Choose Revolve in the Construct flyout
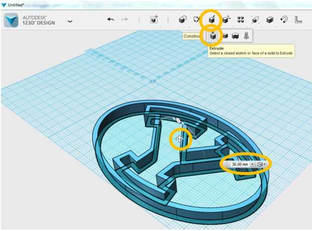The height and width of the screenshot is (231, 312). tap(236, 36)
